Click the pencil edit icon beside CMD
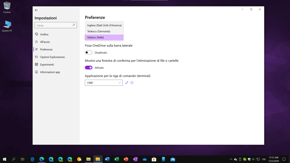The height and width of the screenshot is (163, 290). click(127, 83)
